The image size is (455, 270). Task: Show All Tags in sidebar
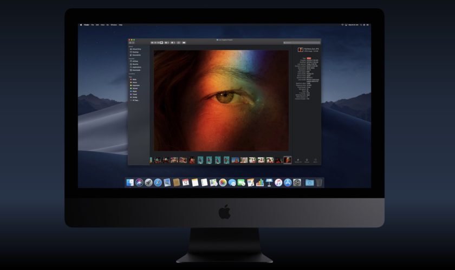134,100
